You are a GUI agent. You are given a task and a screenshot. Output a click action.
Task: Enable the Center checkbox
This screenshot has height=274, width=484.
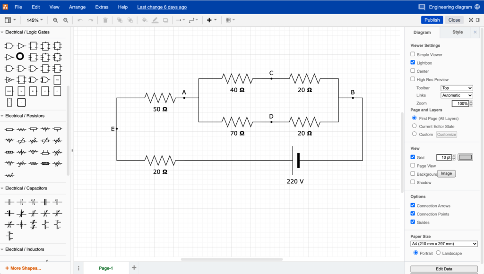pyautogui.click(x=413, y=71)
